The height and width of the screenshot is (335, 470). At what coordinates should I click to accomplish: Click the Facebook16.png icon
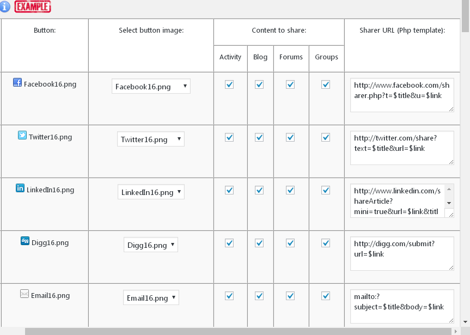tap(17, 83)
